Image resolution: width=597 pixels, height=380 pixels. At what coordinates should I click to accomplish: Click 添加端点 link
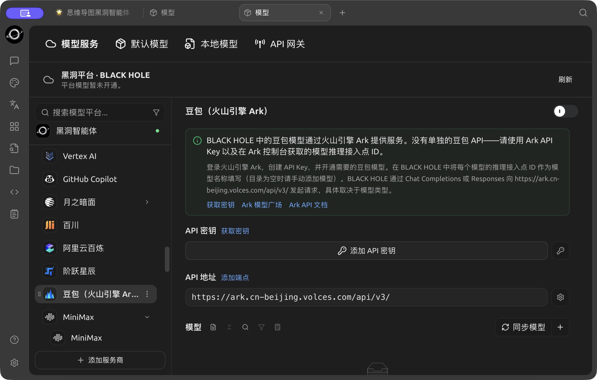(235, 278)
